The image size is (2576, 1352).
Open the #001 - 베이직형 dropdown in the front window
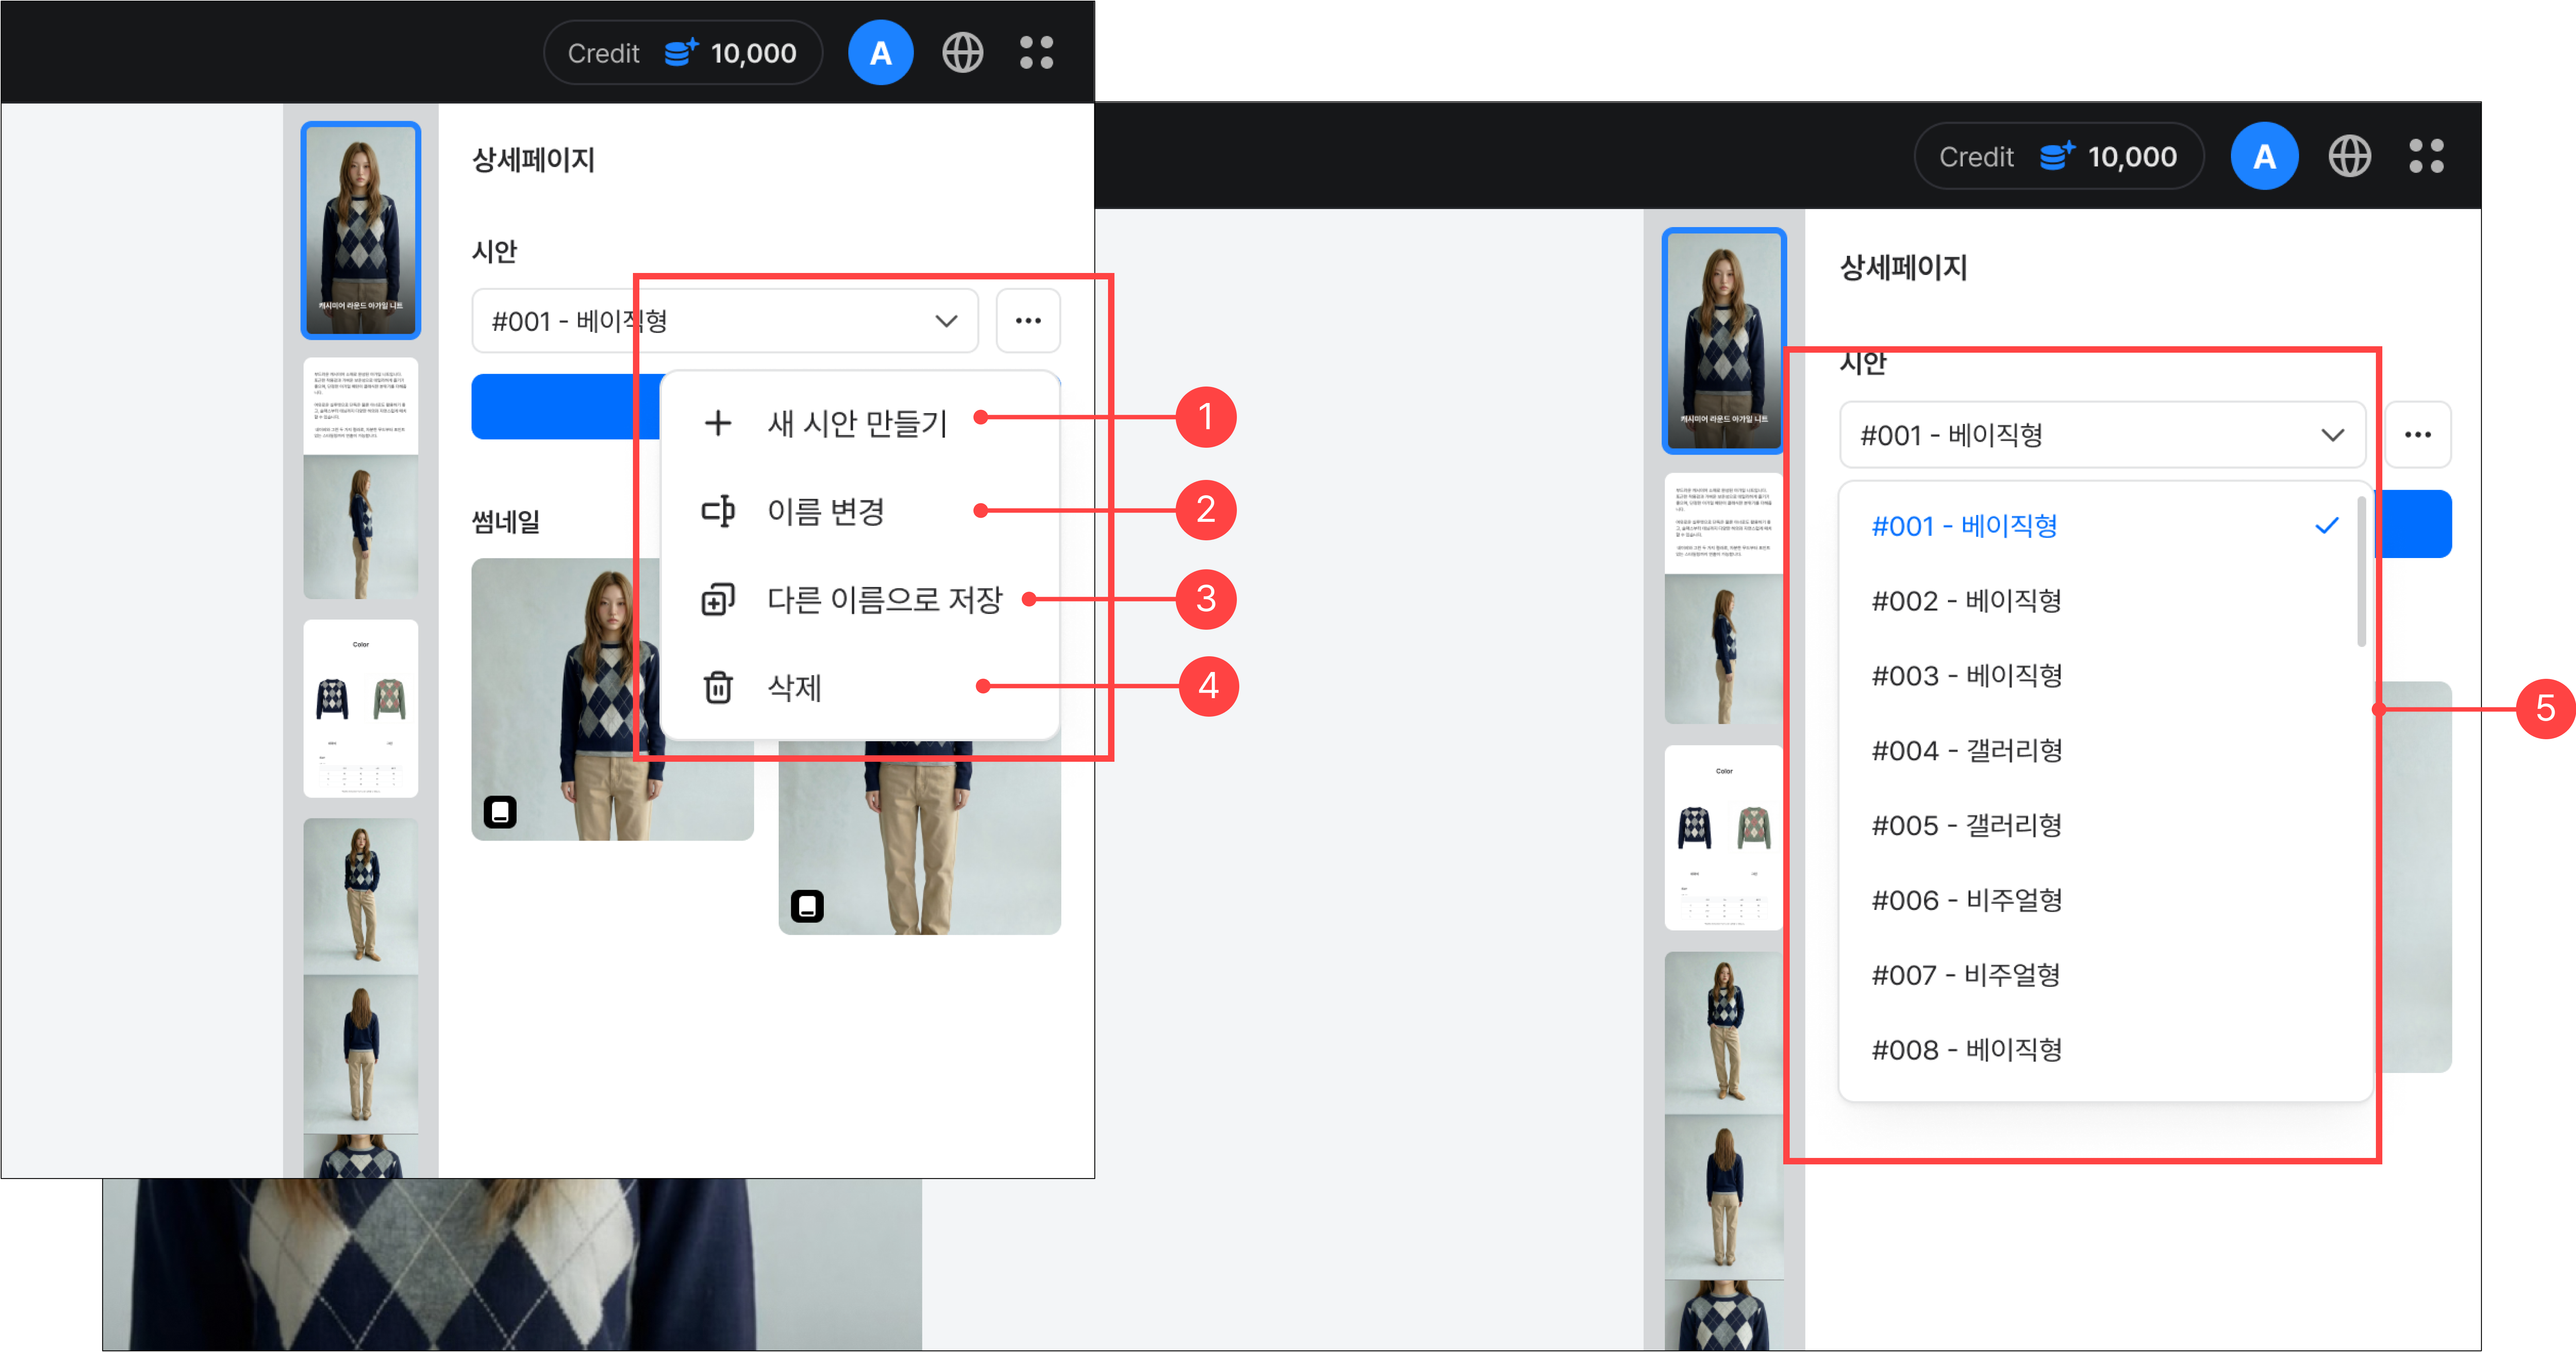pyautogui.click(x=725, y=321)
